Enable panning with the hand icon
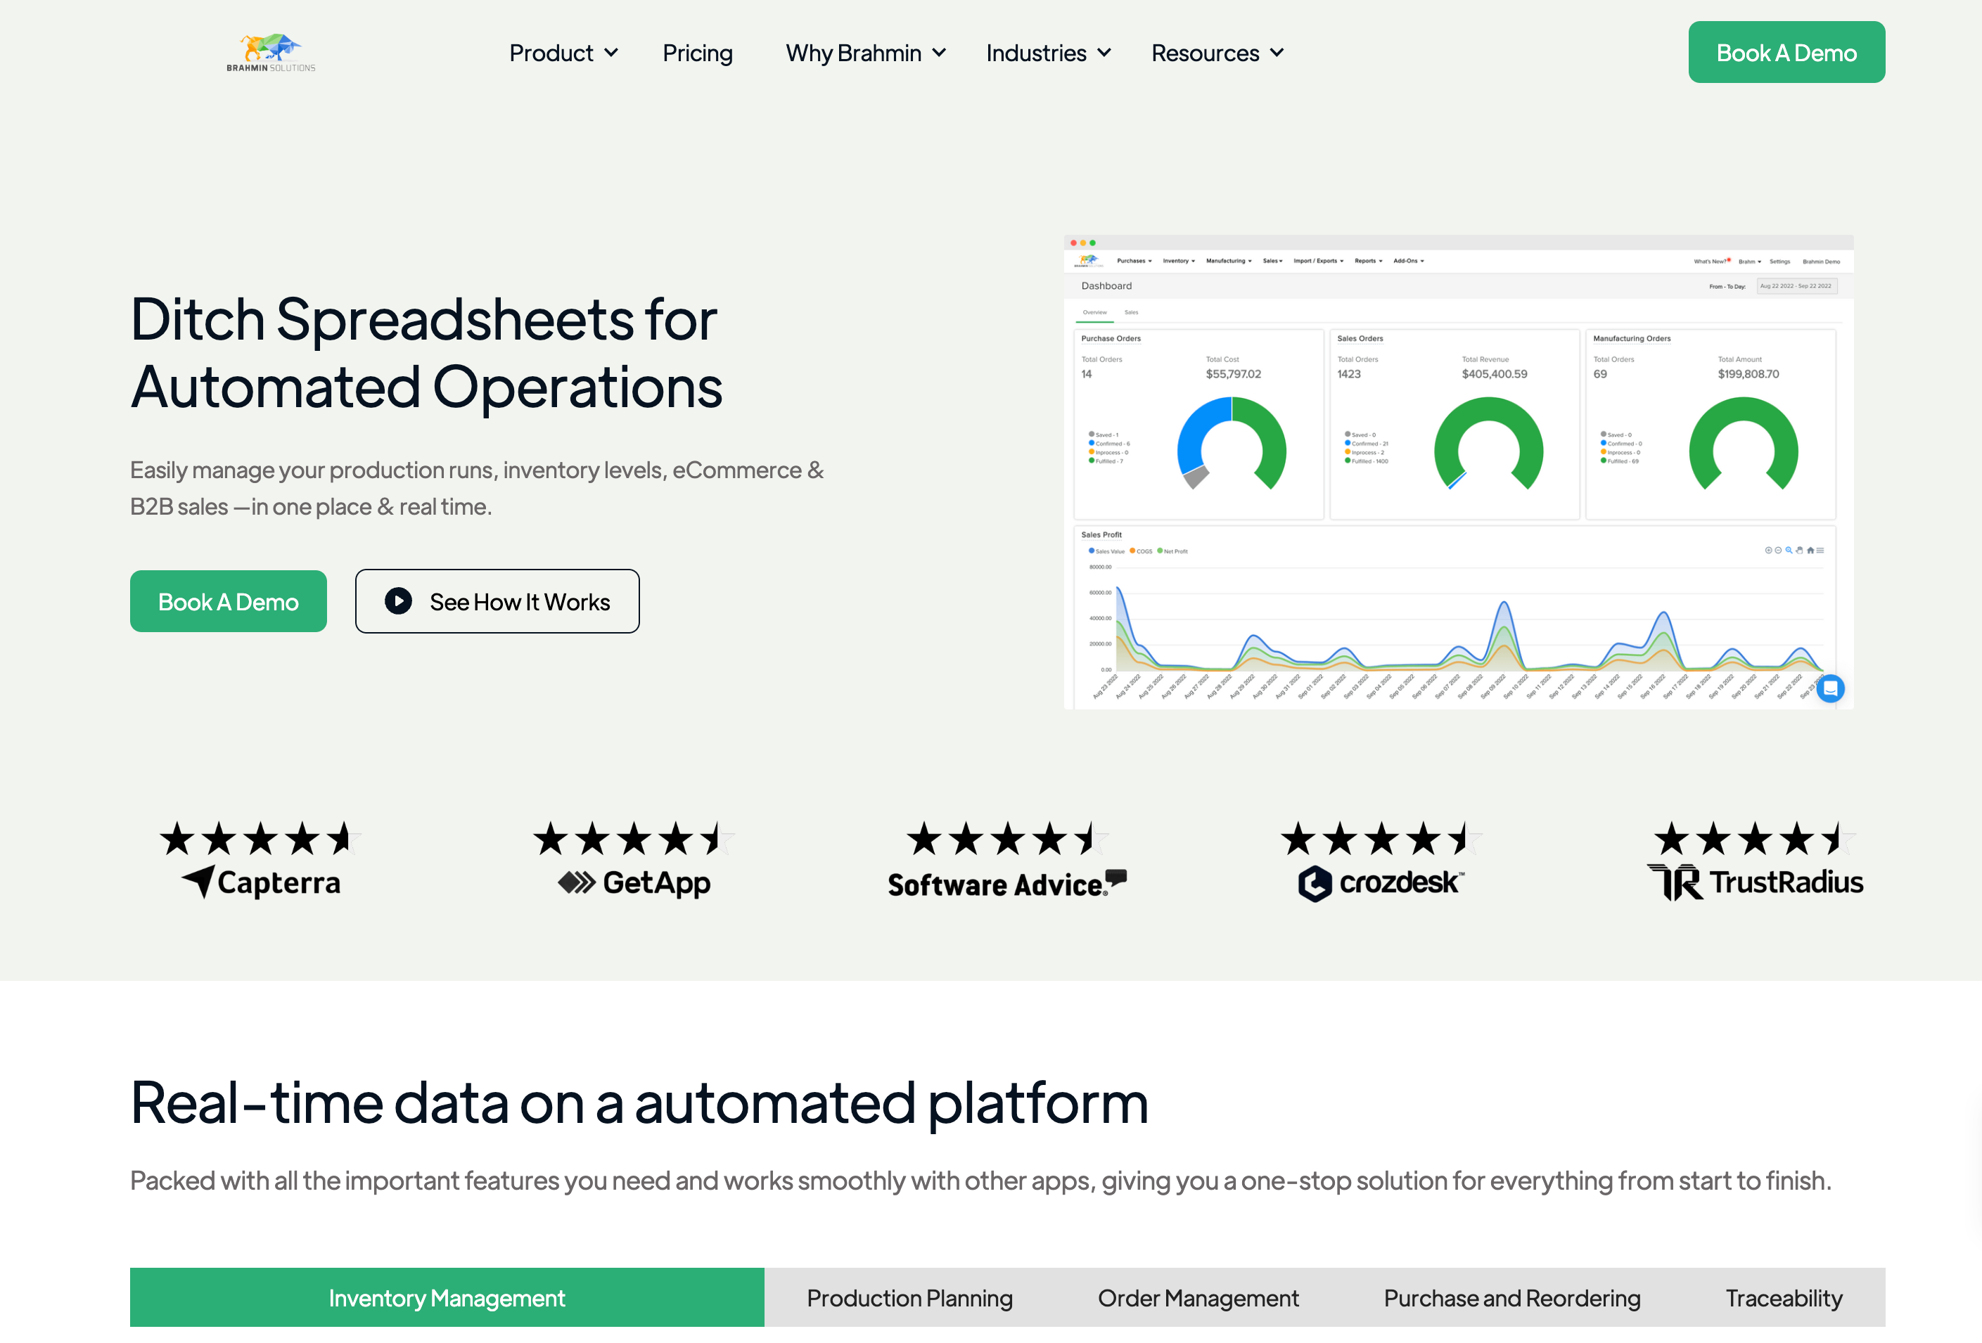The image size is (1982, 1343). click(1800, 551)
